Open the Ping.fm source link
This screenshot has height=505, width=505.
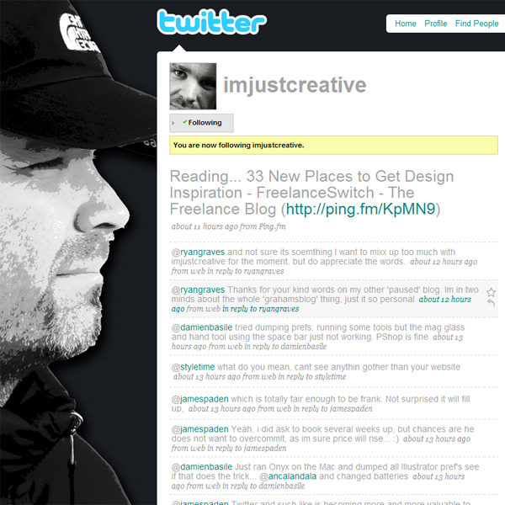coord(272,226)
